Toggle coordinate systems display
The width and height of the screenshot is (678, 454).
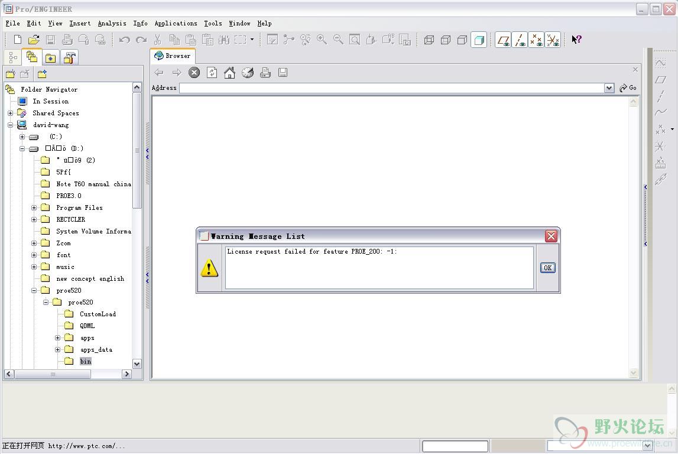pos(553,40)
